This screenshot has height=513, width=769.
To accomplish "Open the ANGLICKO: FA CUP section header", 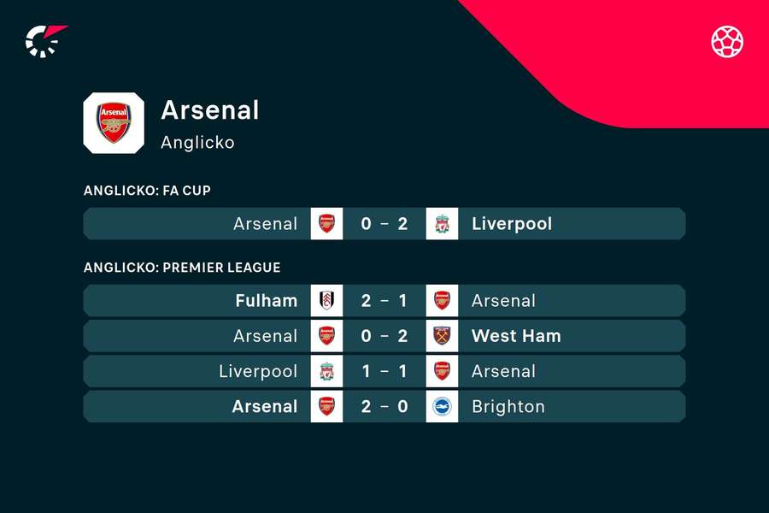I will (x=147, y=191).
